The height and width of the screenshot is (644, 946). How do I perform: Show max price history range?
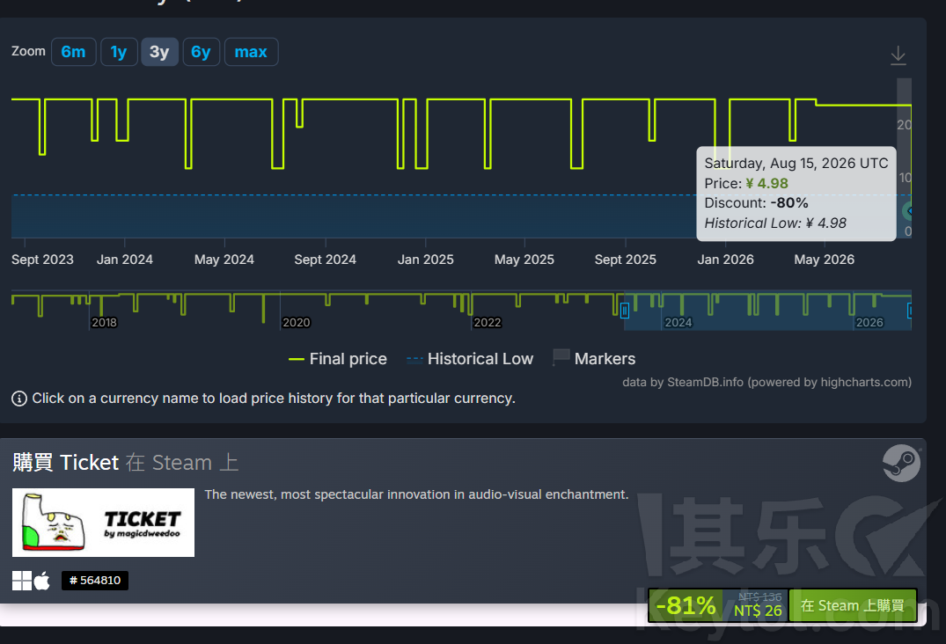[251, 52]
